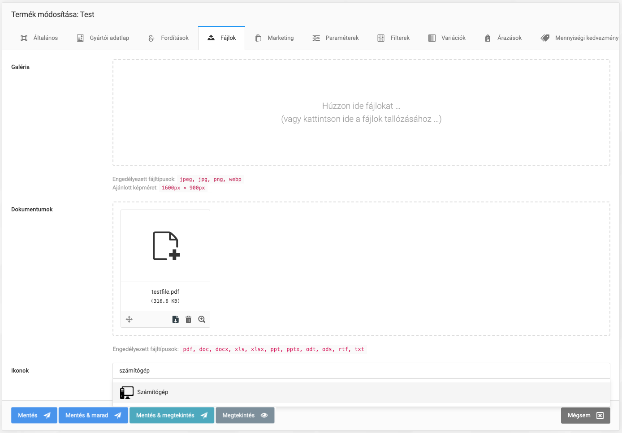Screen dimensions: 622x433
Task: Click Mentés & marad button
Action: pos(93,415)
